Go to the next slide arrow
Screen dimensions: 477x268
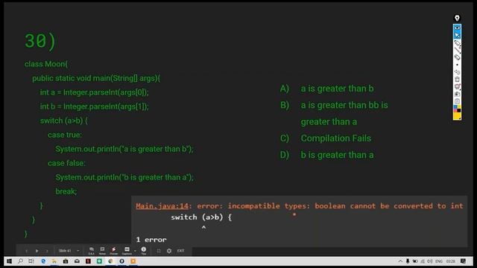click(47, 251)
